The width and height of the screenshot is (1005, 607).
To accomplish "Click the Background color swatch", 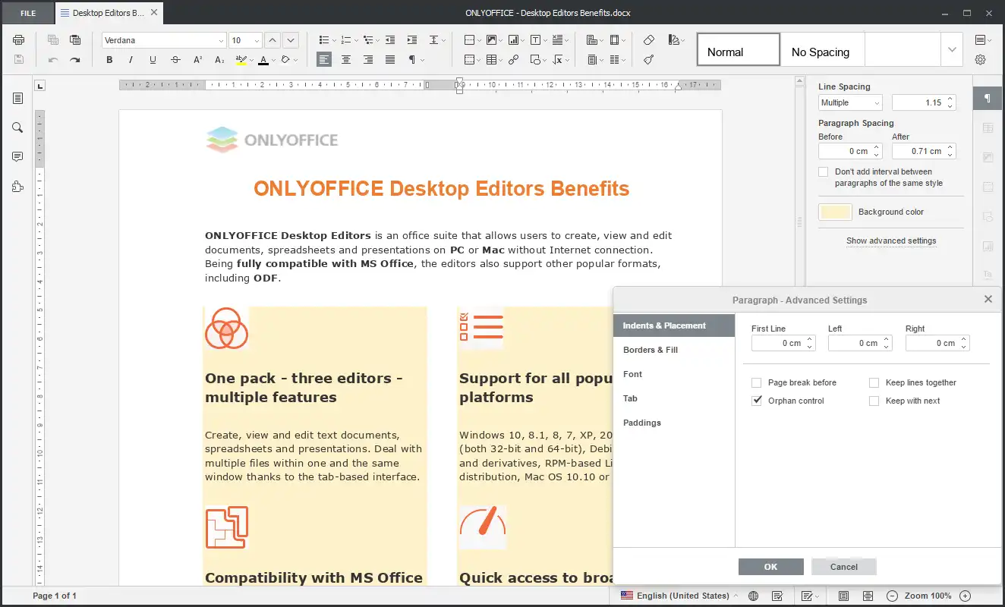I will 835,212.
